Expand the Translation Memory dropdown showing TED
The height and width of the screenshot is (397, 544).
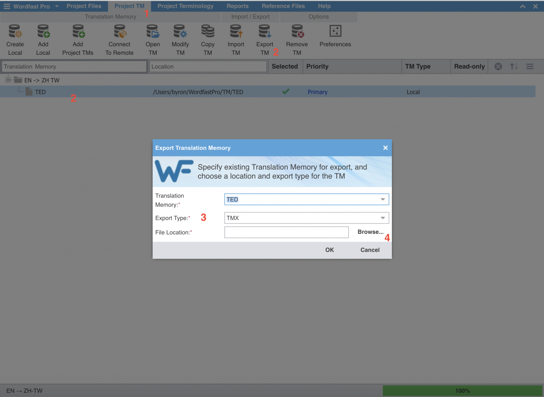click(382, 200)
